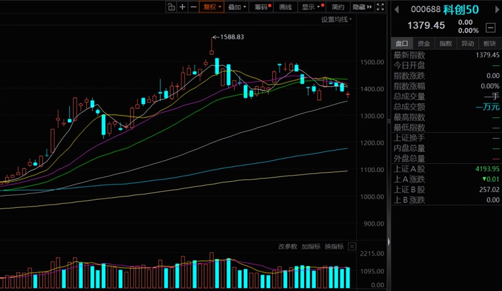
Task: Go to next stock with right arrow
Action: click(x=497, y=10)
